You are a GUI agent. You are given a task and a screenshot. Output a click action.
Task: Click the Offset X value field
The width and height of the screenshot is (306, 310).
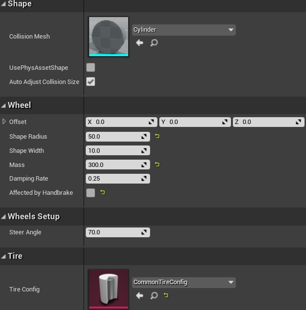[121, 122]
